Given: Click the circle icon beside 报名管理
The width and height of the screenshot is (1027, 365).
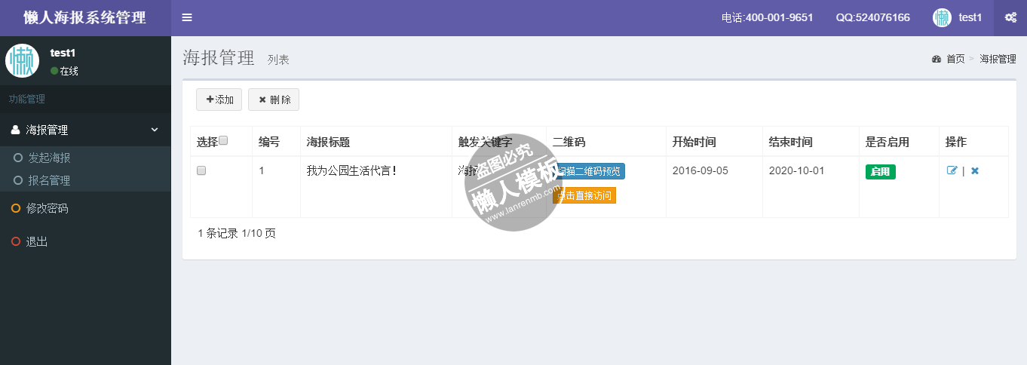Looking at the screenshot, I should (18, 181).
